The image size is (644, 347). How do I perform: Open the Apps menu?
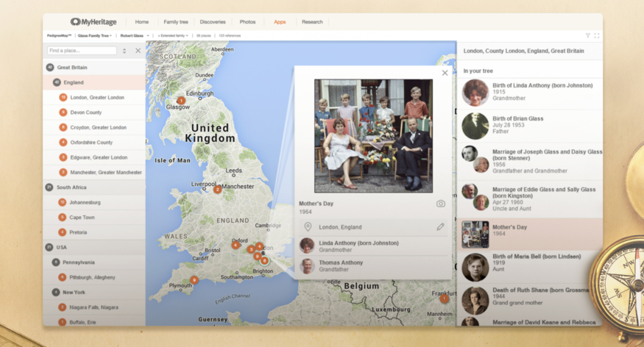280,22
